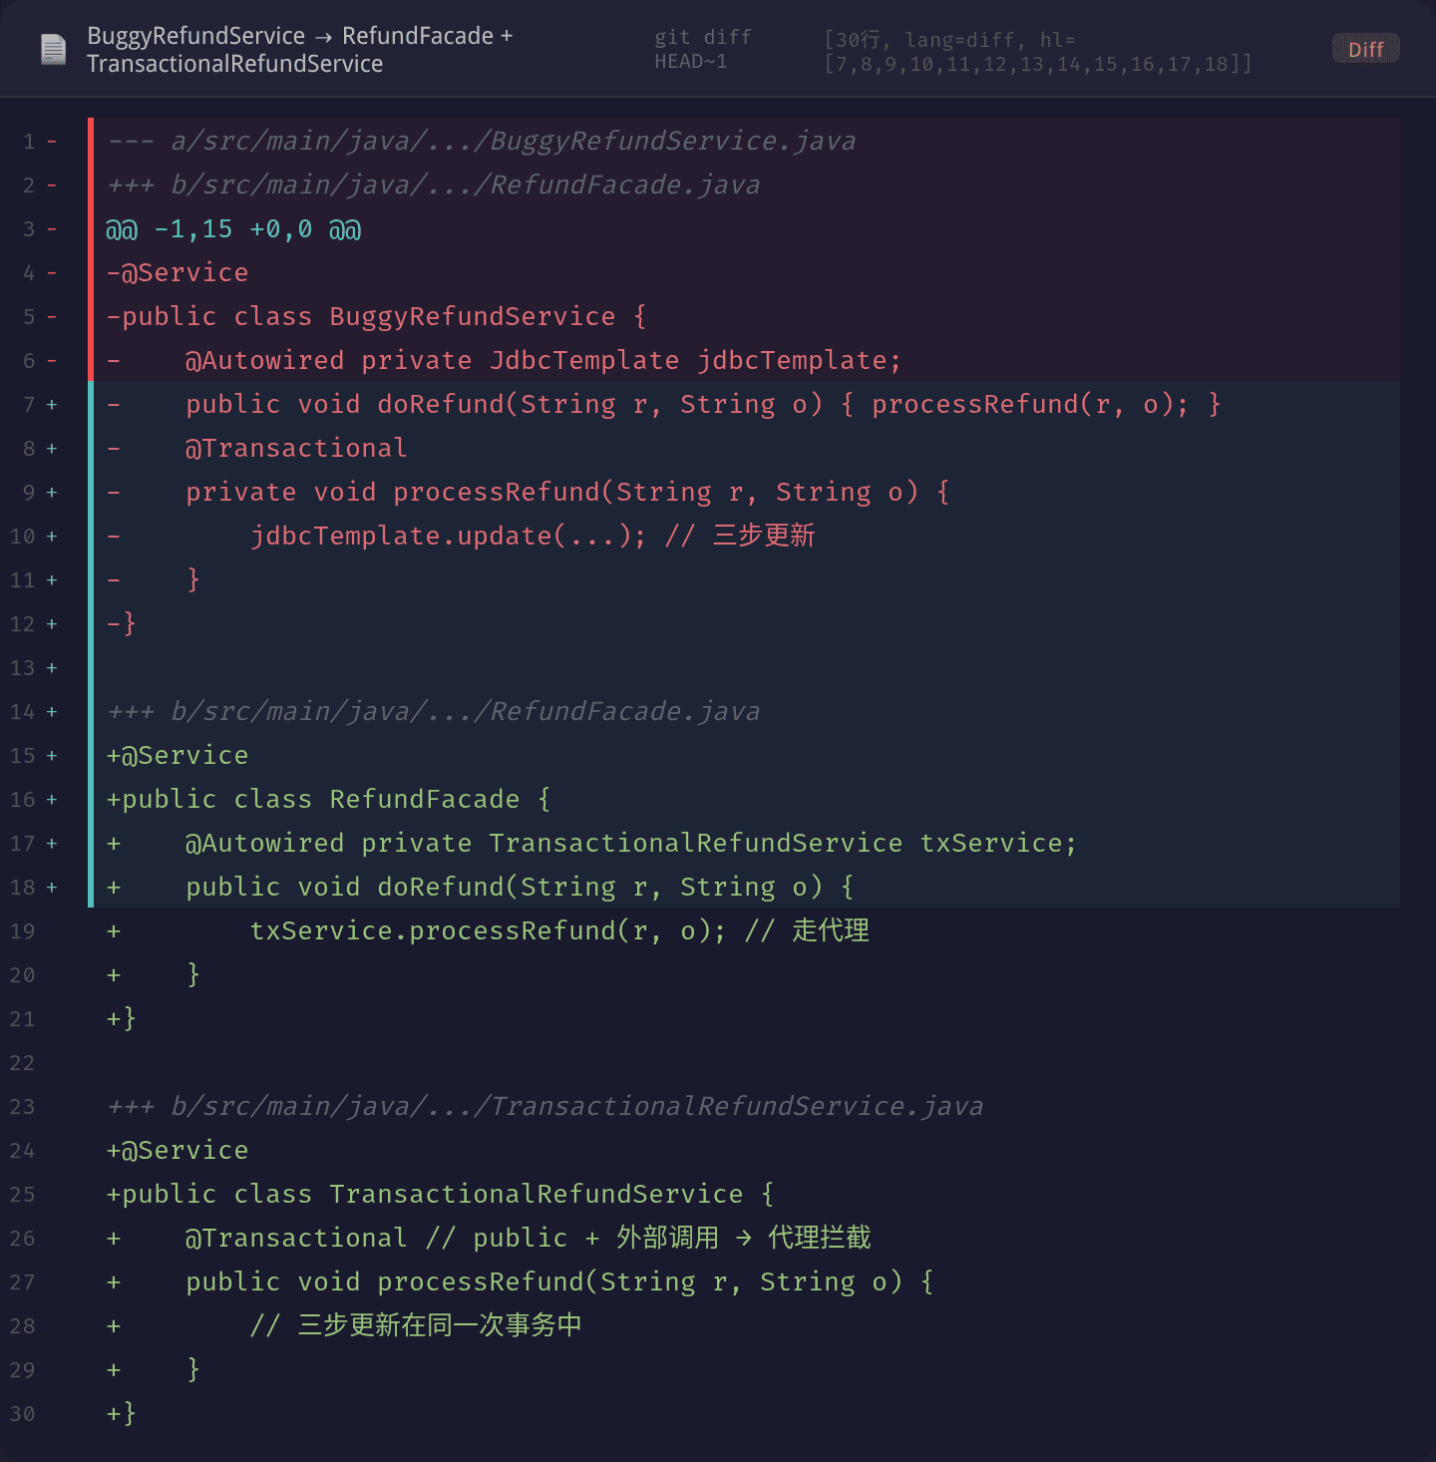The image size is (1436, 1462).
Task: Click line number 22 in gutter
Action: [23, 1063]
